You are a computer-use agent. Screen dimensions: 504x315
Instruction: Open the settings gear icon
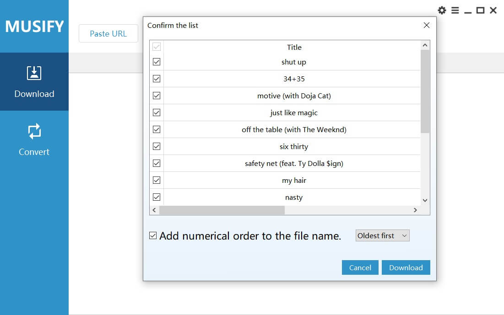point(442,10)
